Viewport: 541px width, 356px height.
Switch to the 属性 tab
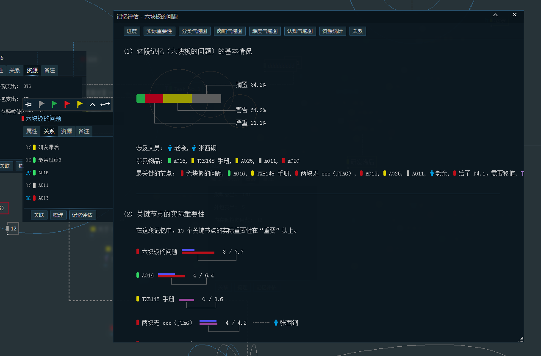(x=32, y=131)
